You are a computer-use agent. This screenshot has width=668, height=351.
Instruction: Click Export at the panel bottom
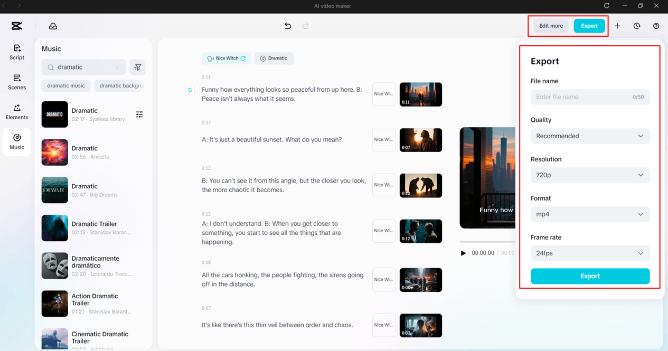click(x=590, y=276)
